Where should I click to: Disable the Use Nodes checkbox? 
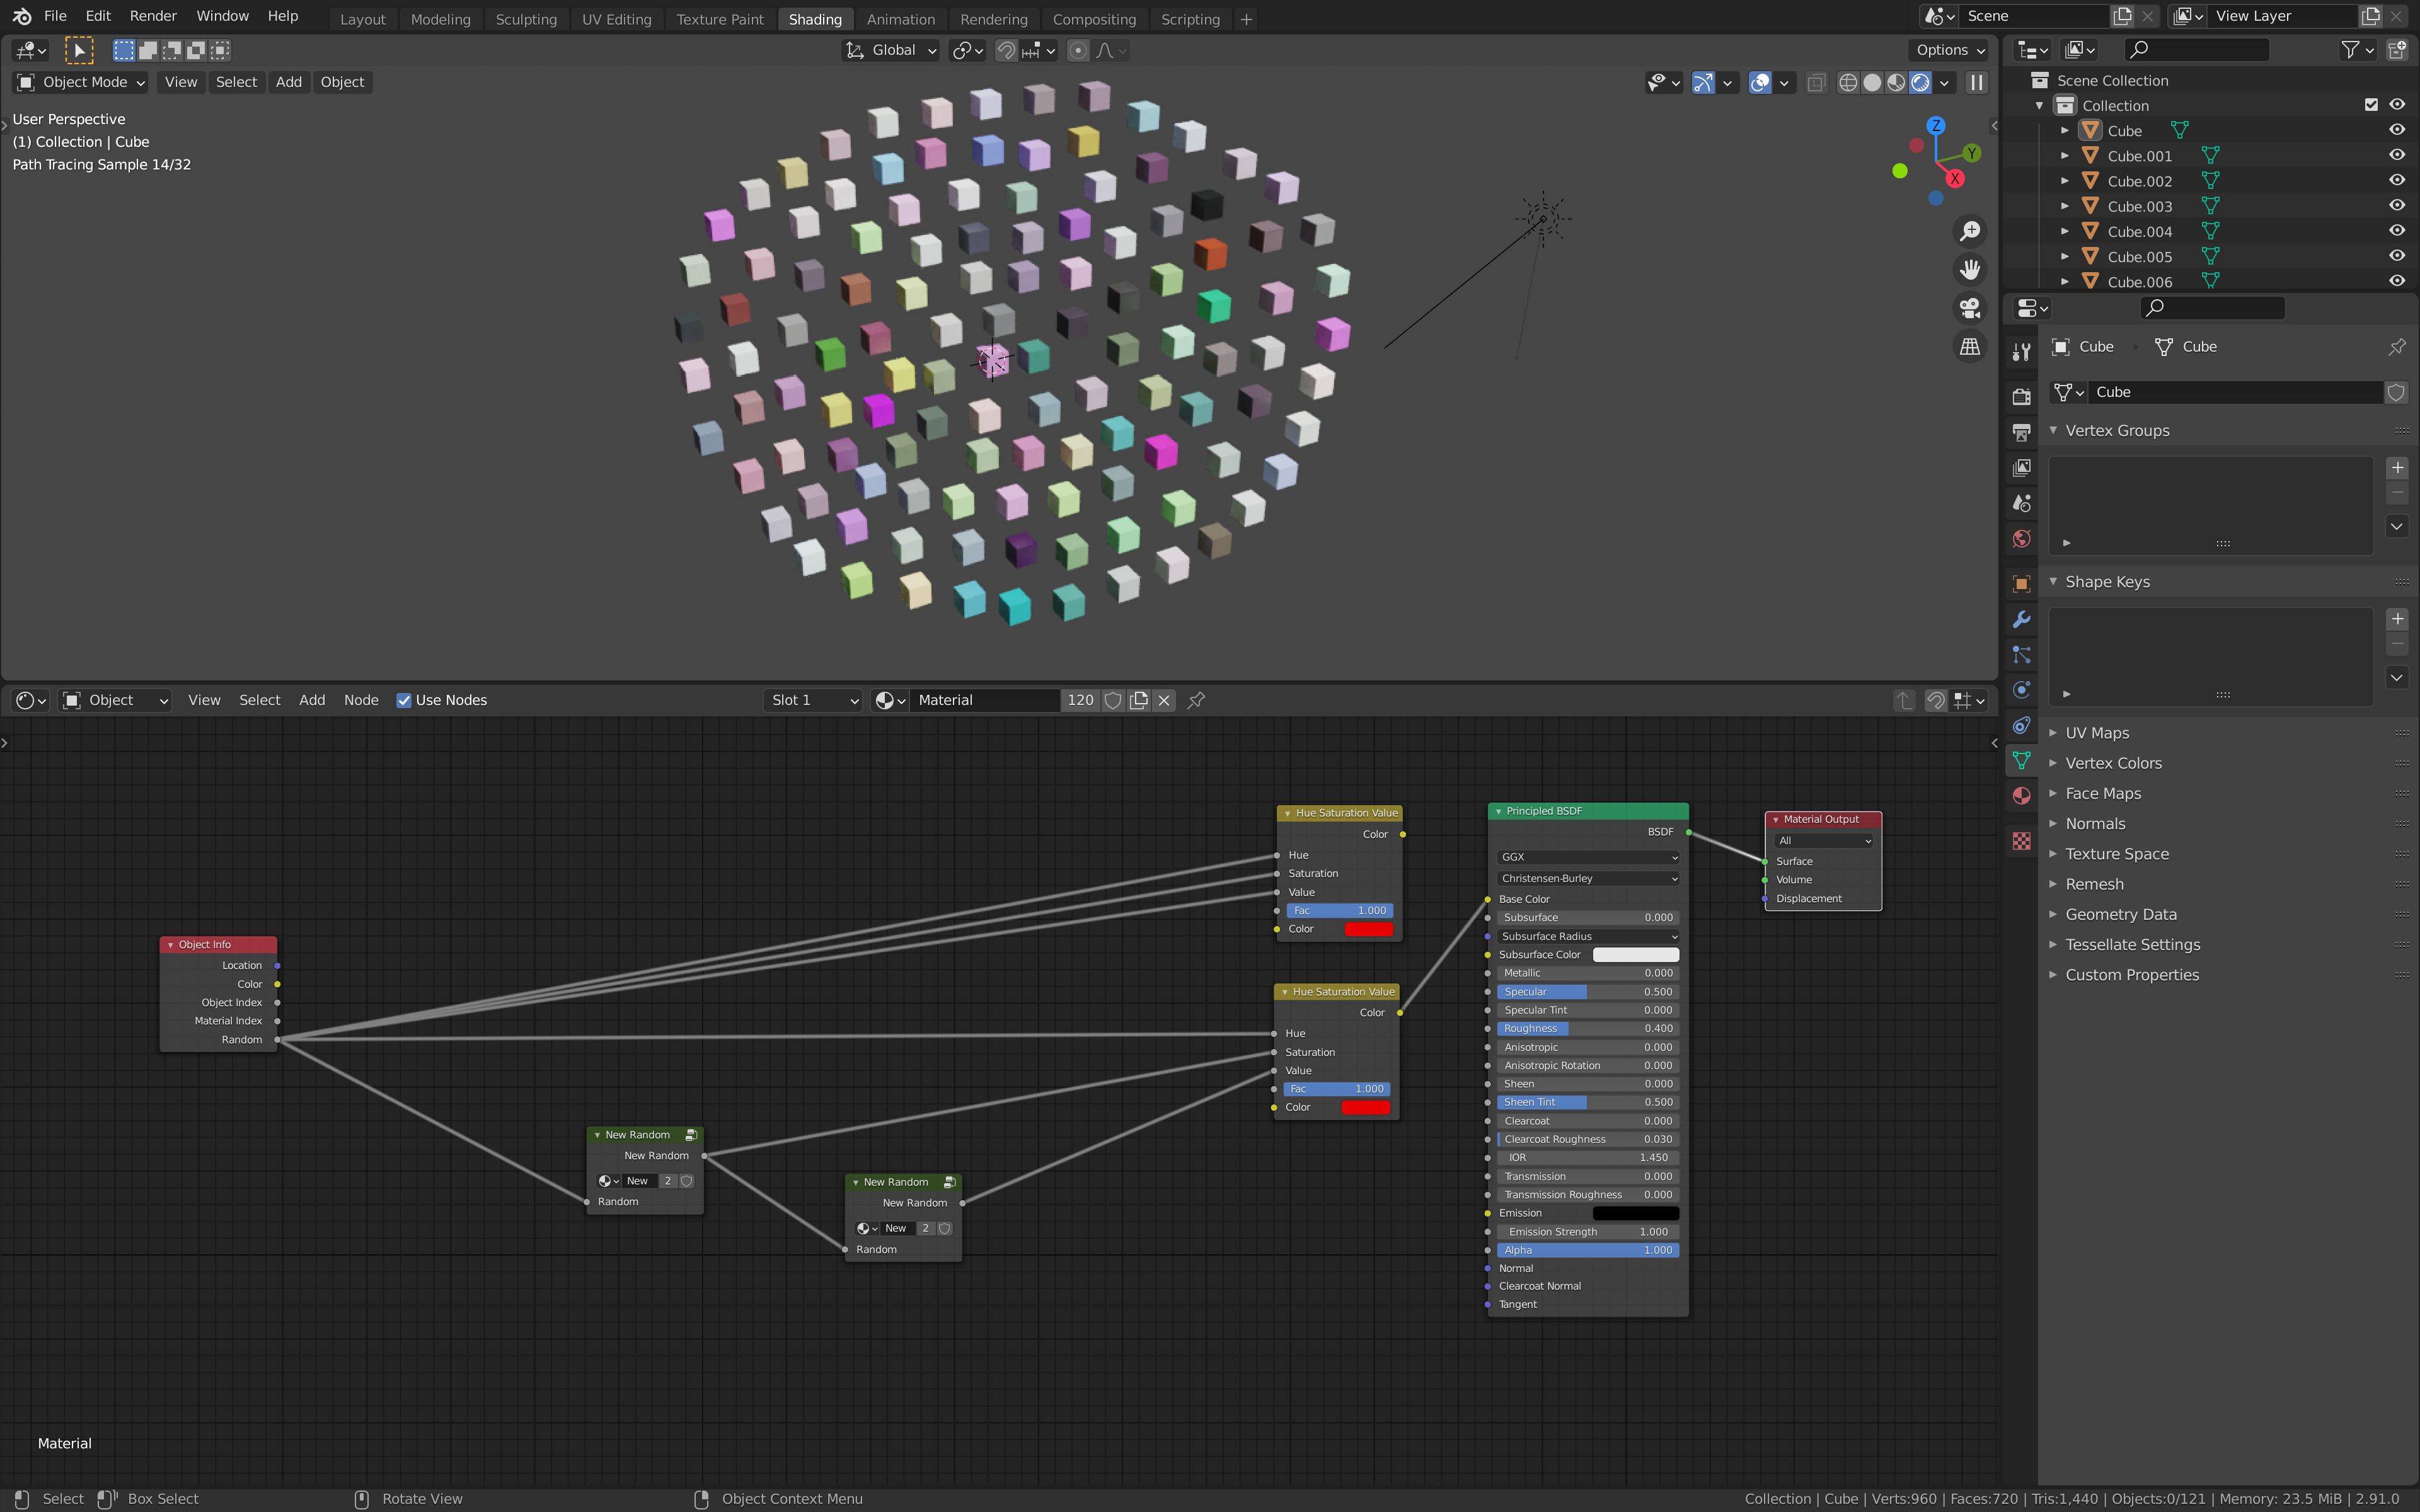(405, 700)
